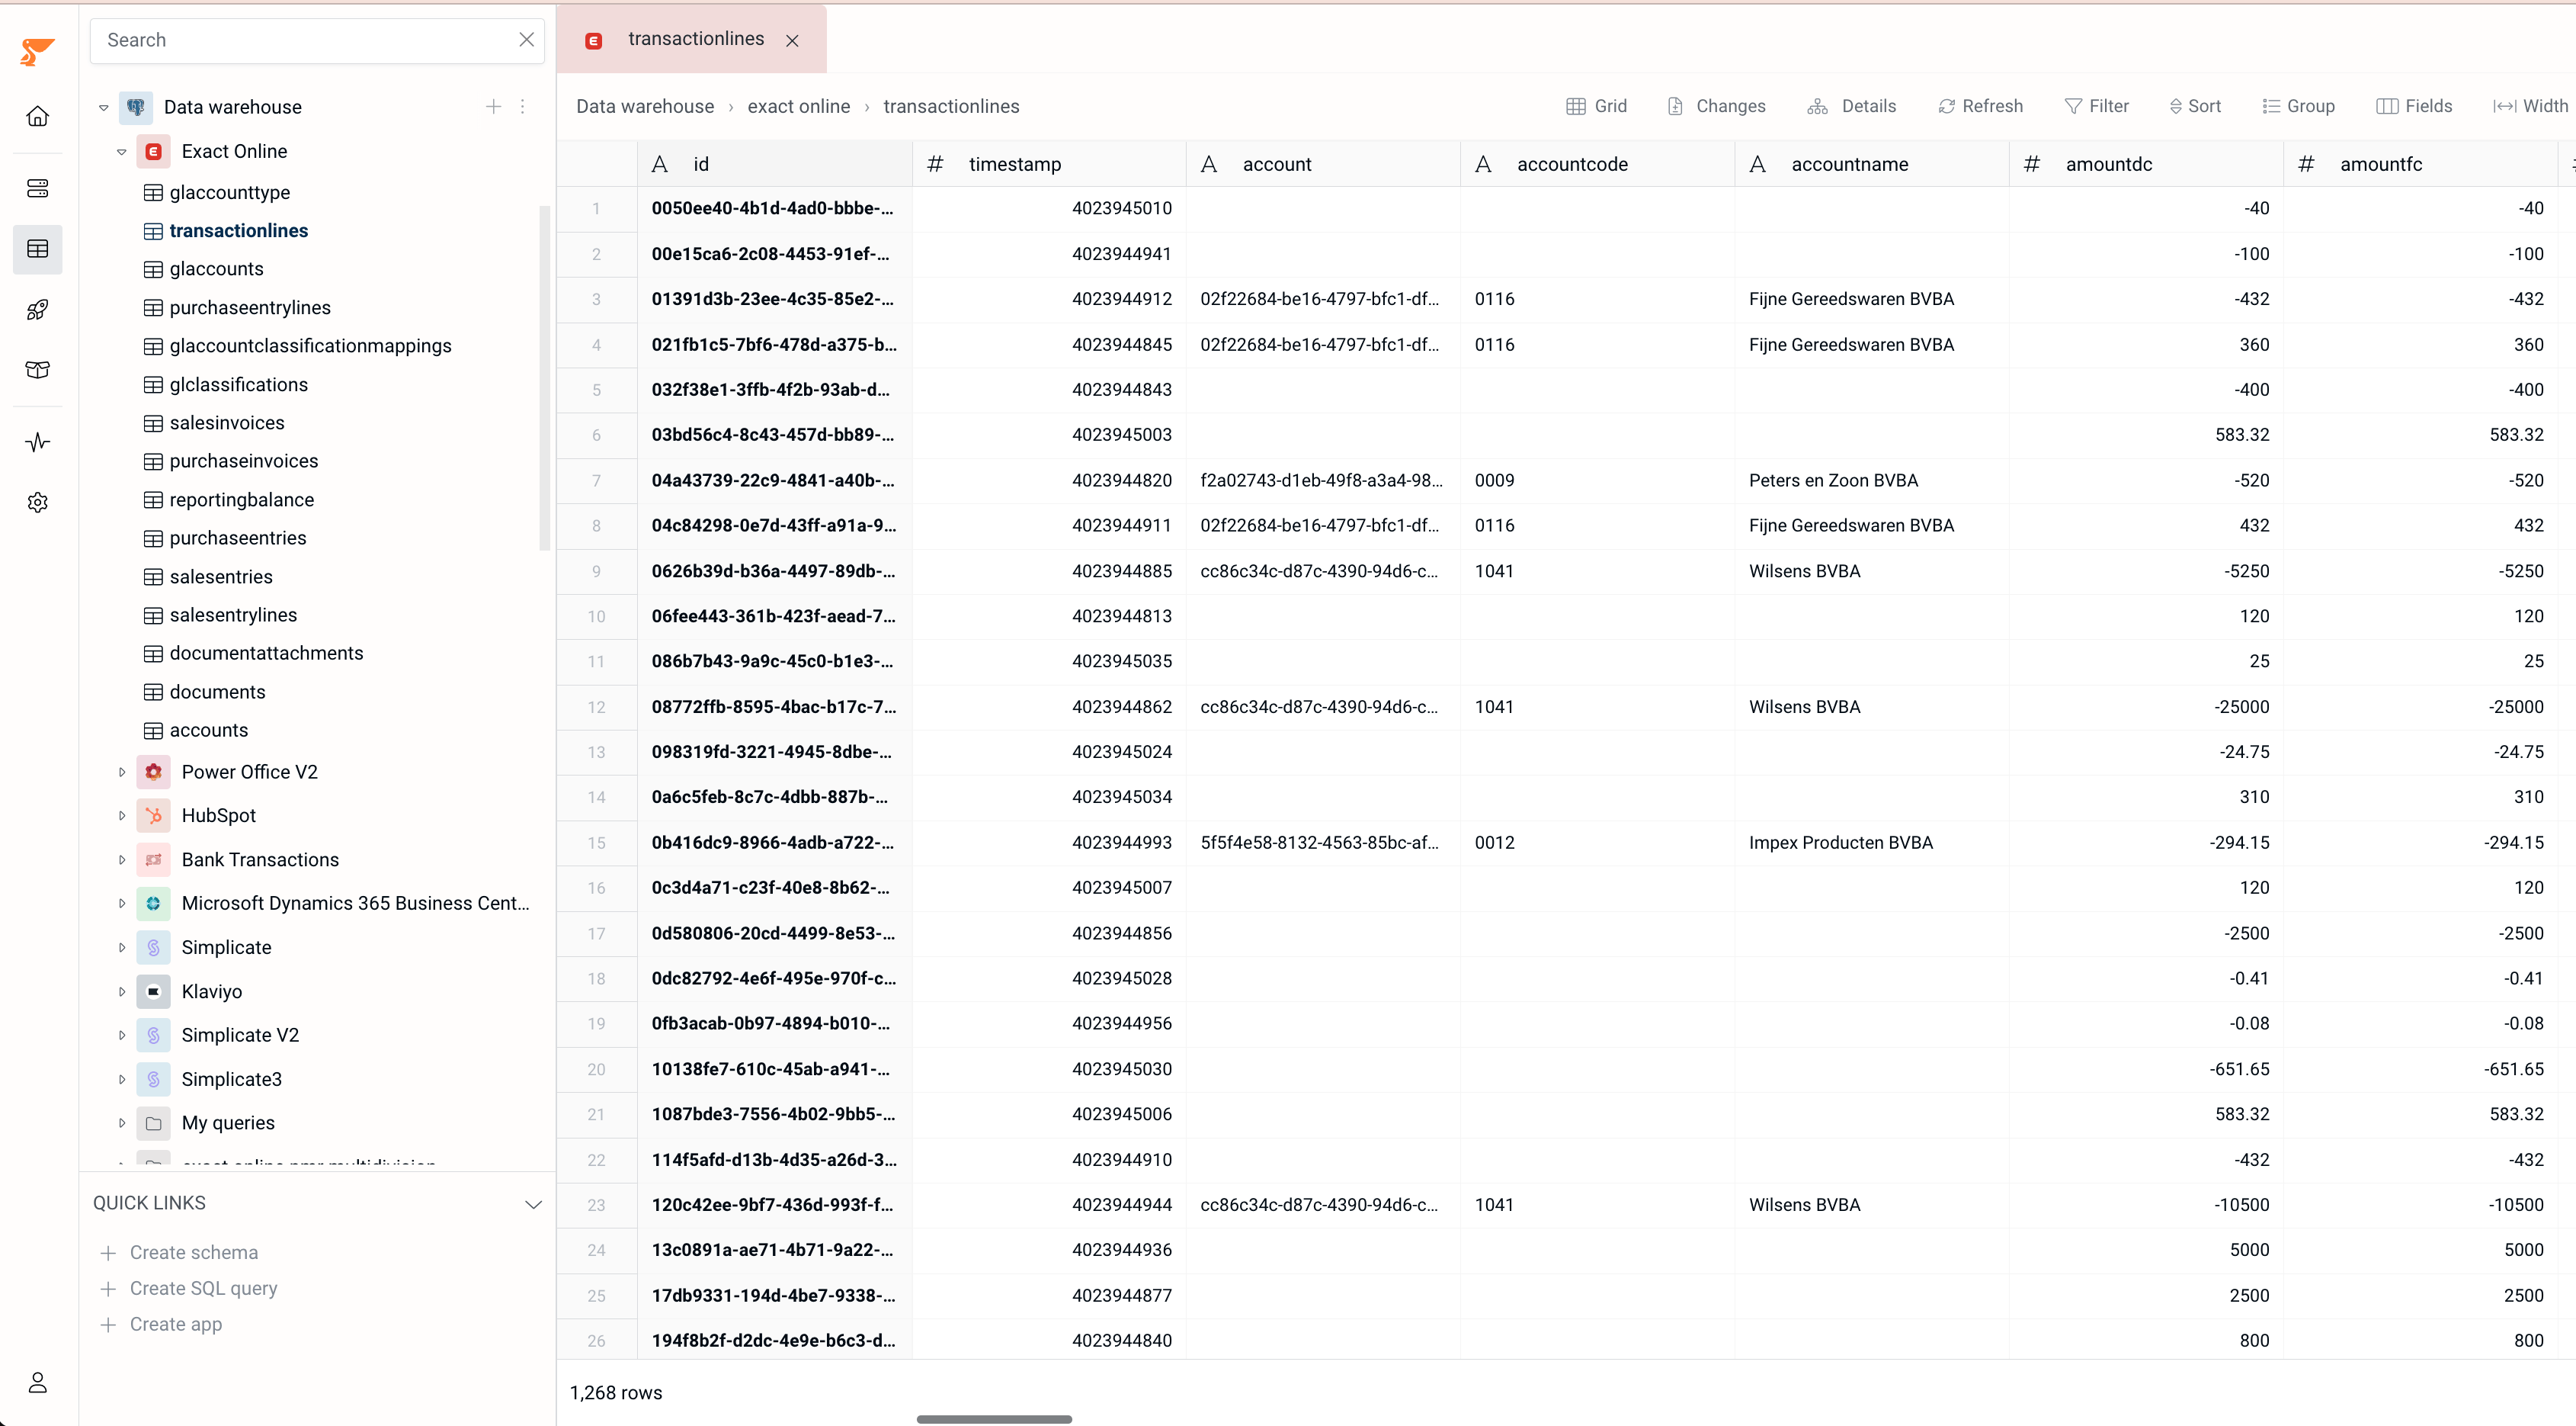The height and width of the screenshot is (1426, 2576).
Task: Open the Changes view
Action: tap(1717, 106)
